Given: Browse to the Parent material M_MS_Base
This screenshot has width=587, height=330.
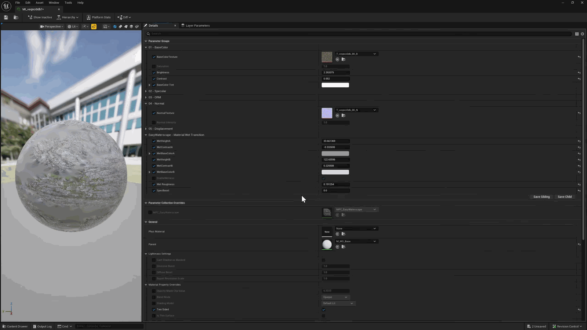Looking at the screenshot, I should pyautogui.click(x=343, y=247).
